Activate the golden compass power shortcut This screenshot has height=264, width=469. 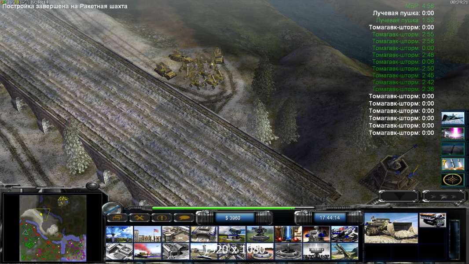point(453,180)
